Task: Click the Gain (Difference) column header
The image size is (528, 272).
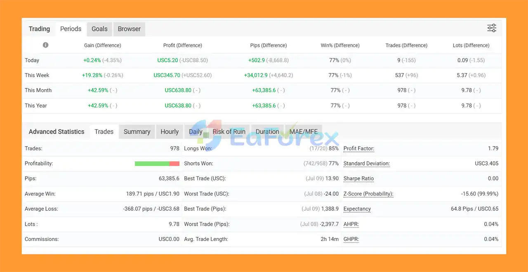Action: pos(102,45)
